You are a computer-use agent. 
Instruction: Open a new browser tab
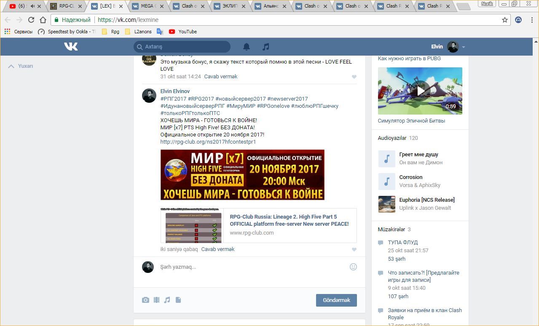(463, 6)
